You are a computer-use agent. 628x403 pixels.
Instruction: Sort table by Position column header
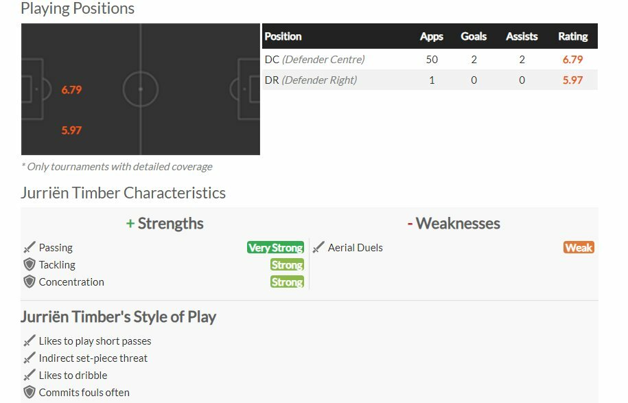[x=283, y=36]
